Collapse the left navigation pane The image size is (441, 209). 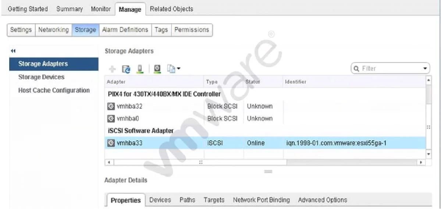pos(13,51)
